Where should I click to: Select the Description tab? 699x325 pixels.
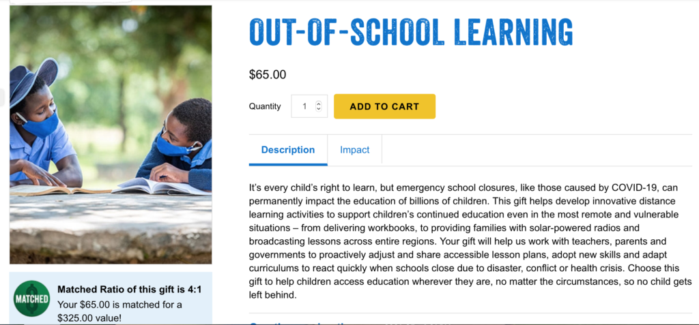click(288, 150)
